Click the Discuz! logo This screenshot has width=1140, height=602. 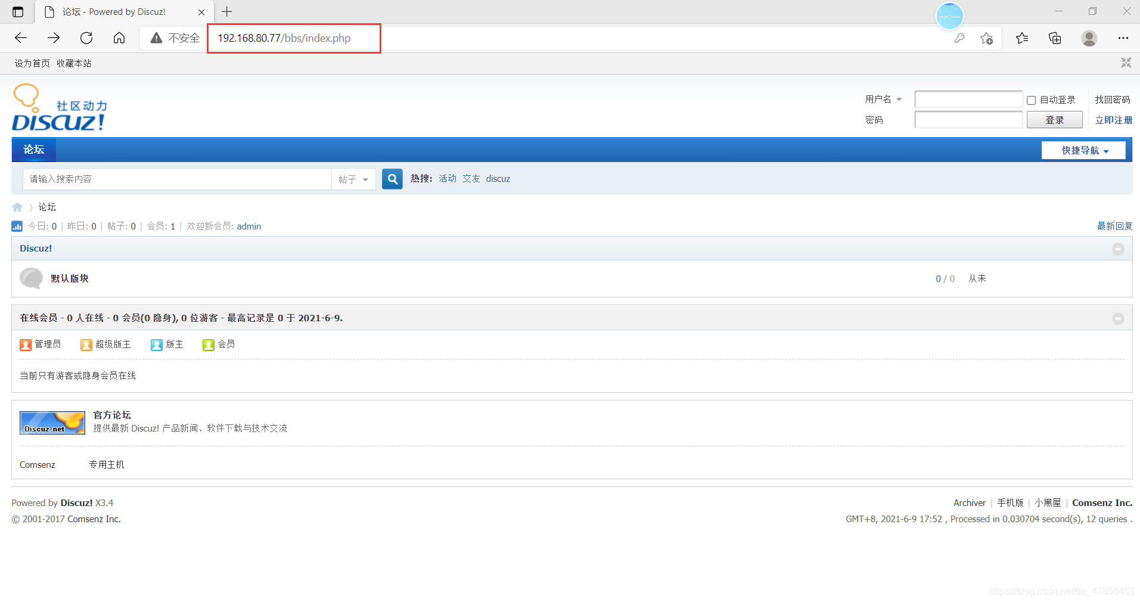pos(60,108)
